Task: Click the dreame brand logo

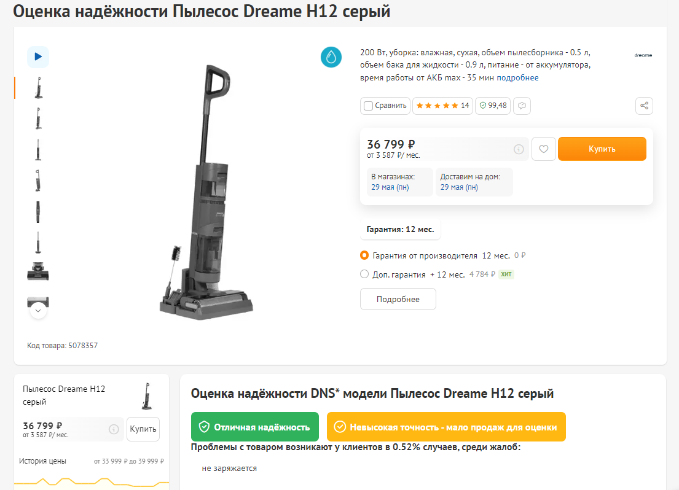Action: [643, 55]
